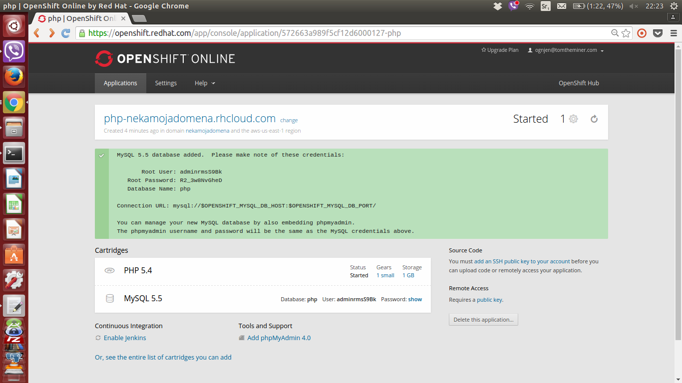The image size is (682, 383).
Task: Open Terminal from the launcher
Action: click(14, 153)
